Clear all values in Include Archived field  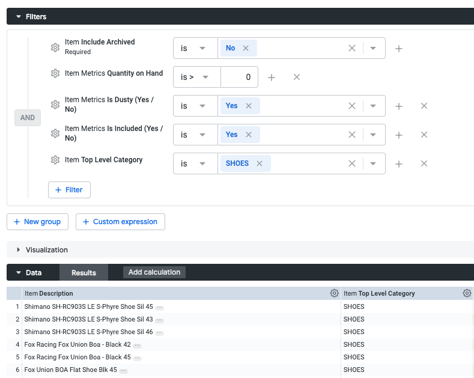352,48
